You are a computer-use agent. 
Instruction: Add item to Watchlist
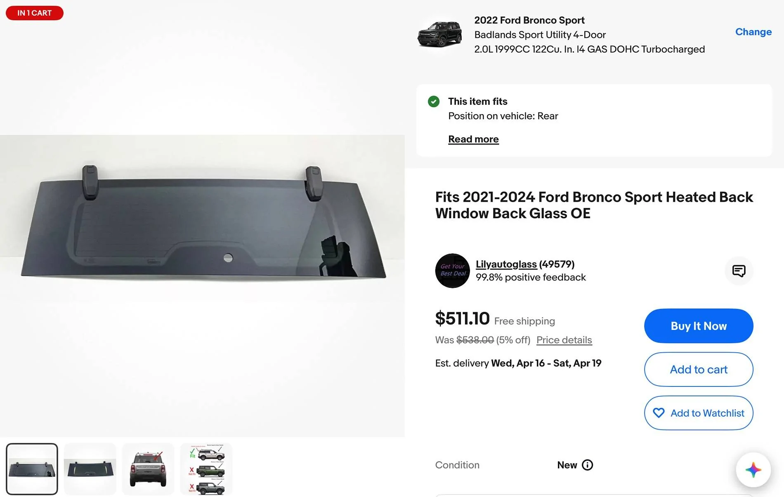[x=707, y=413]
